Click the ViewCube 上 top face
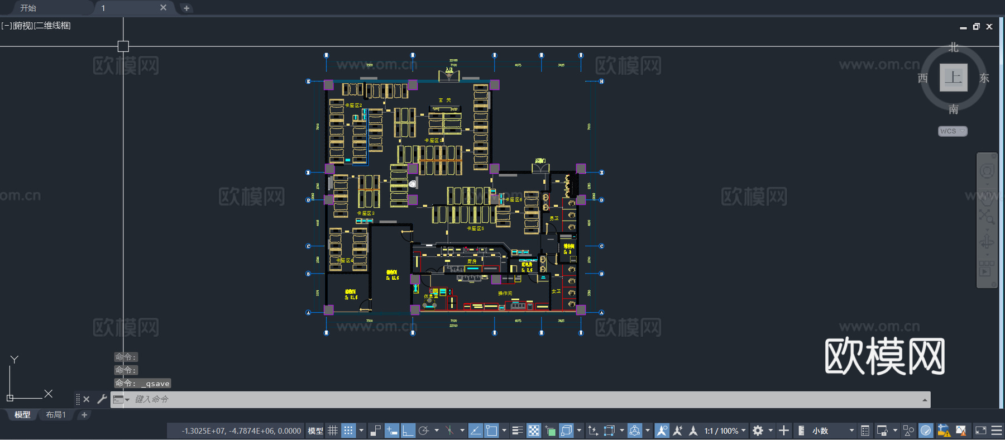Screen dimensions: 1005x440 954,78
